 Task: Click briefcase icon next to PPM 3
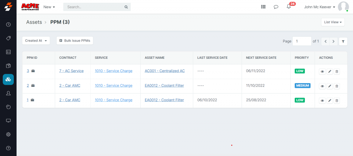[33, 71]
